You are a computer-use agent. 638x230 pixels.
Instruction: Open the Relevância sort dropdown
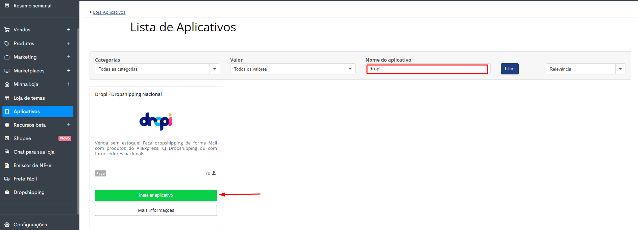pyautogui.click(x=585, y=69)
